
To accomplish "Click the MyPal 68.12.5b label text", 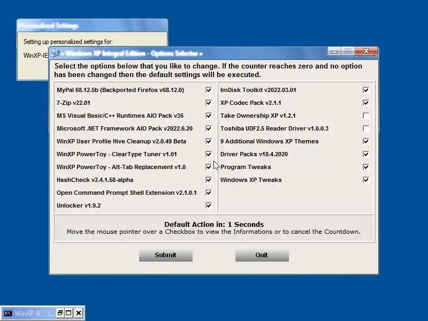I will (120, 90).
